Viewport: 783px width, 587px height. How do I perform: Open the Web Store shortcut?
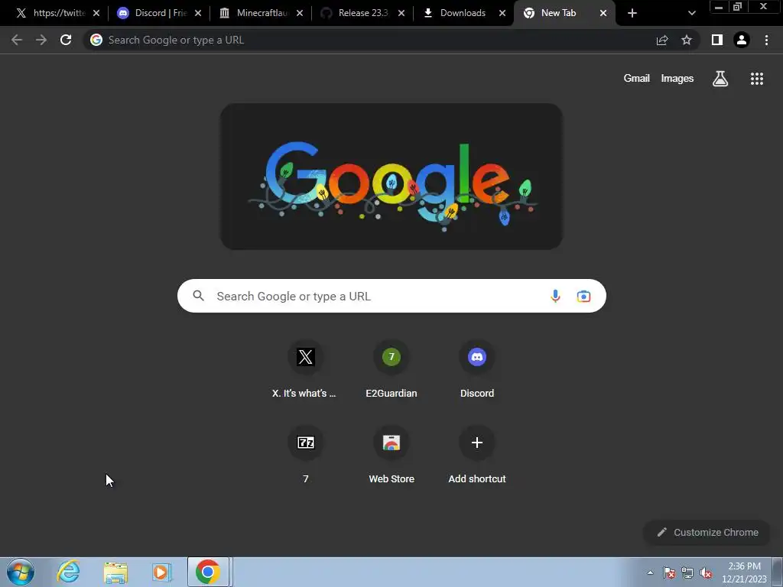click(391, 456)
